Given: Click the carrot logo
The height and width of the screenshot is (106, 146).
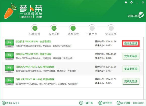Looking at the screenshot, I should [x=10, y=11].
